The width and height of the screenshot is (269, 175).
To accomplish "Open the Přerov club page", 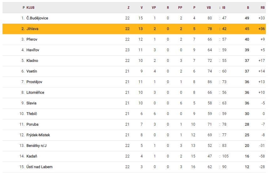I will [32, 39].
